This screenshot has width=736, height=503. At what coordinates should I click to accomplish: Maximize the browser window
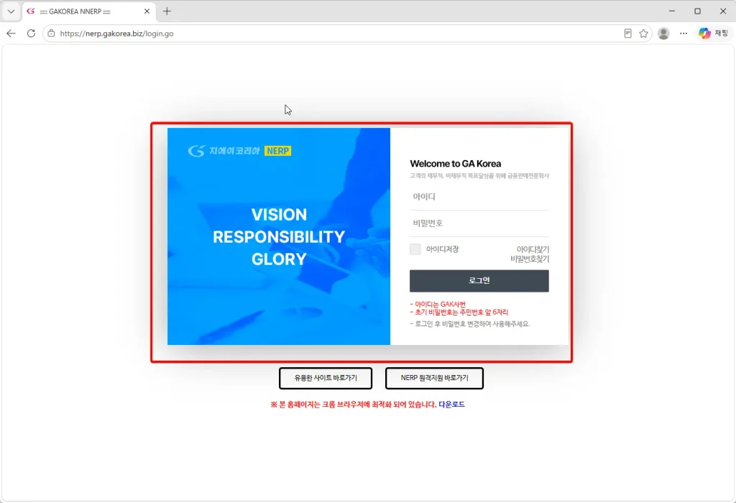point(697,11)
